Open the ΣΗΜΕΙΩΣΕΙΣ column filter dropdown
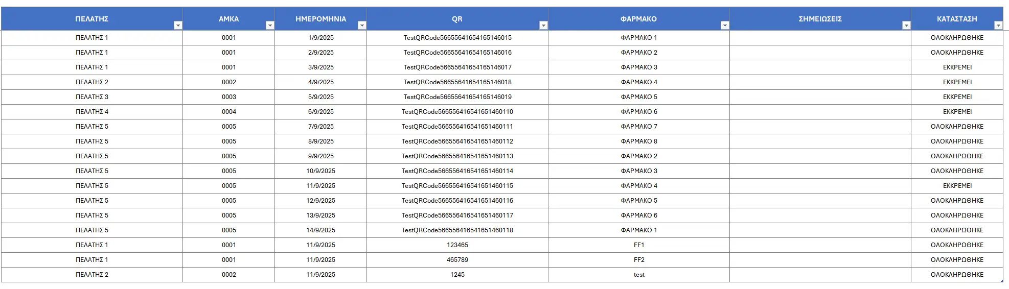Screen dimensions: 1009x289 pos(906,26)
